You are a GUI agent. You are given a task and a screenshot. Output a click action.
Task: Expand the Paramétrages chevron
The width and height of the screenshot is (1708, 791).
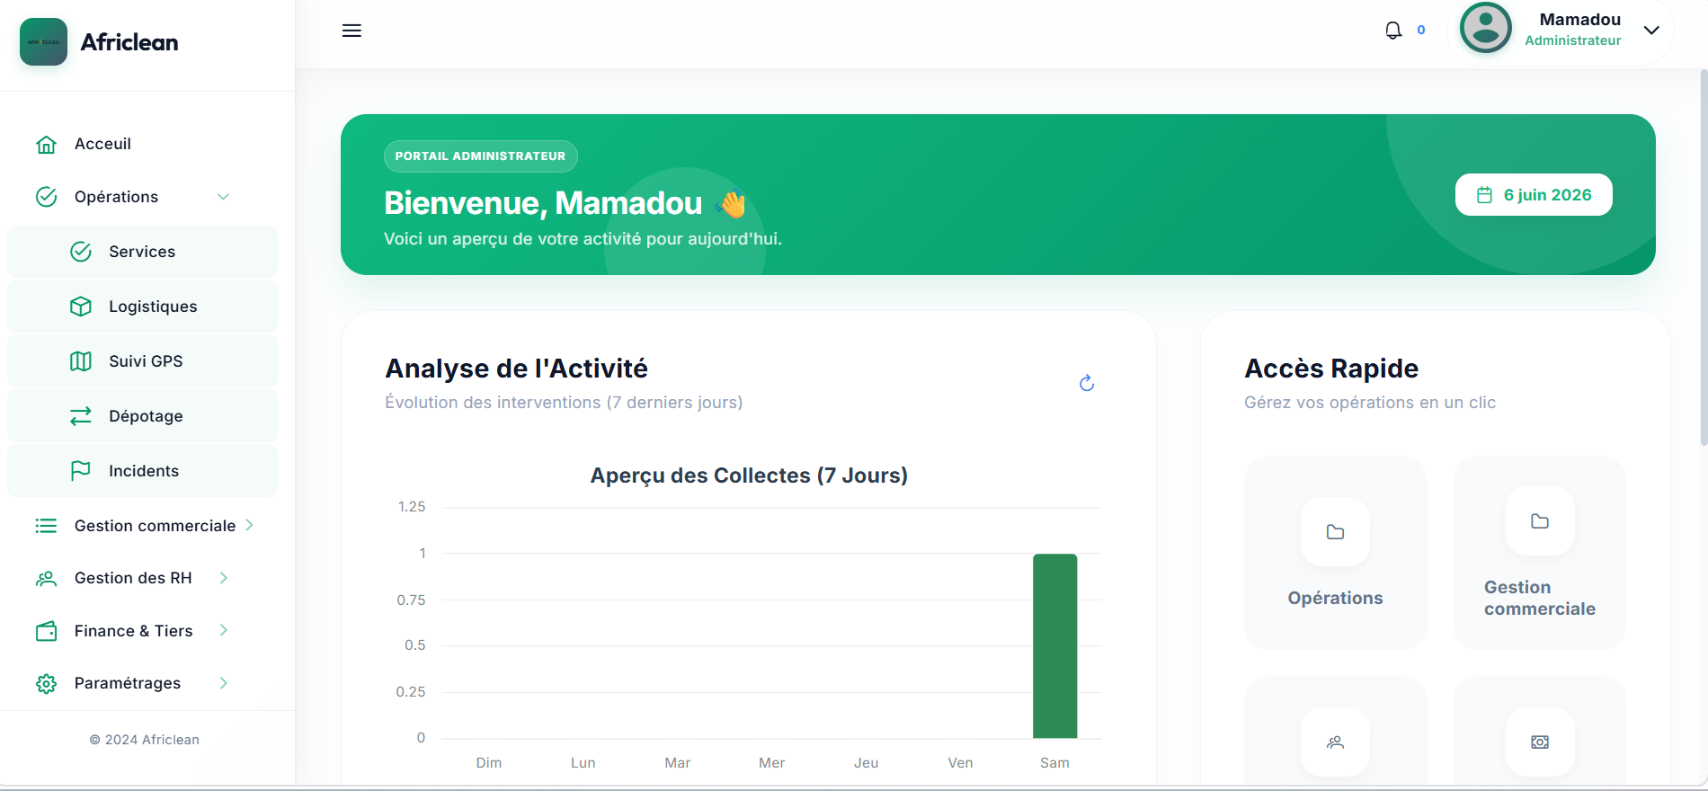[224, 683]
